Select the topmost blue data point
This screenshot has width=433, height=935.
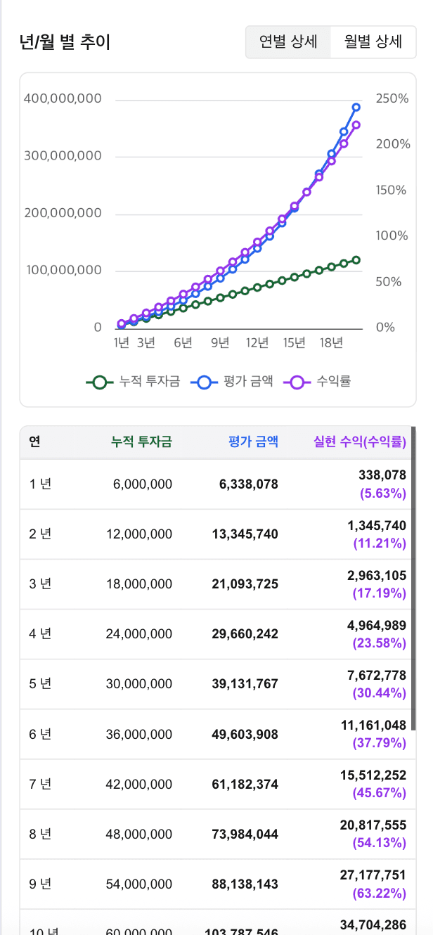[356, 108]
